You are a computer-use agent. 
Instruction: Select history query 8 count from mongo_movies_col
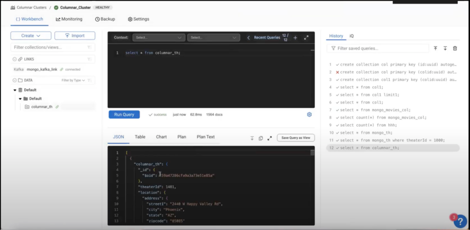click(x=393, y=118)
